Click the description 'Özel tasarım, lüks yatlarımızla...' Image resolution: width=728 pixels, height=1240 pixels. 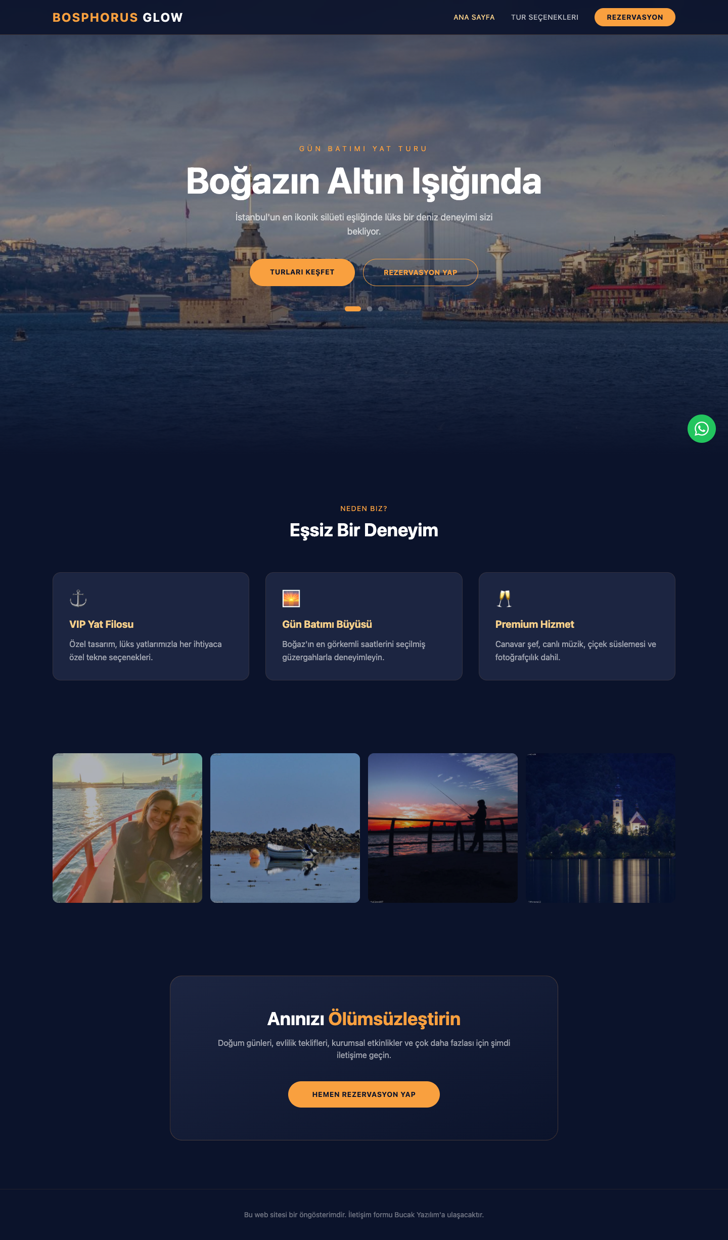[x=146, y=651]
